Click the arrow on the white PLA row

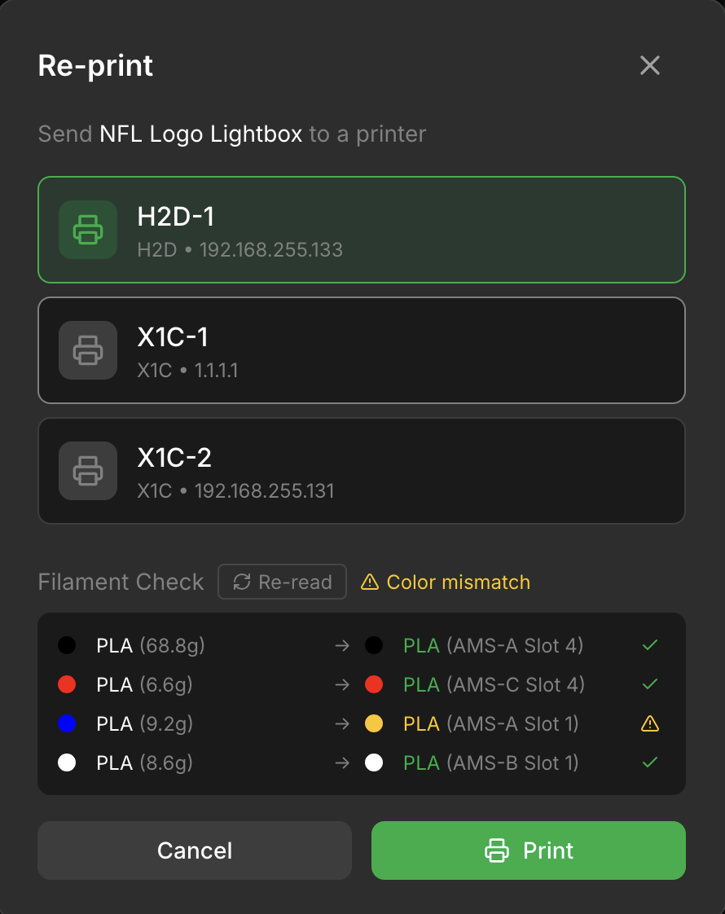coord(341,762)
